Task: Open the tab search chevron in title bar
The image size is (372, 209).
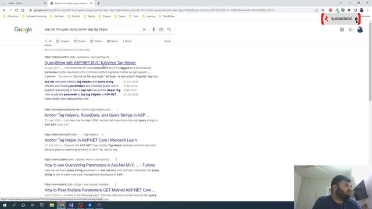Action: click(341, 3)
